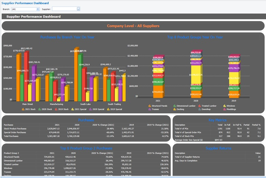Click the -60.64% special order change cell
Viewport: 266px width, 178px height.
110,132
